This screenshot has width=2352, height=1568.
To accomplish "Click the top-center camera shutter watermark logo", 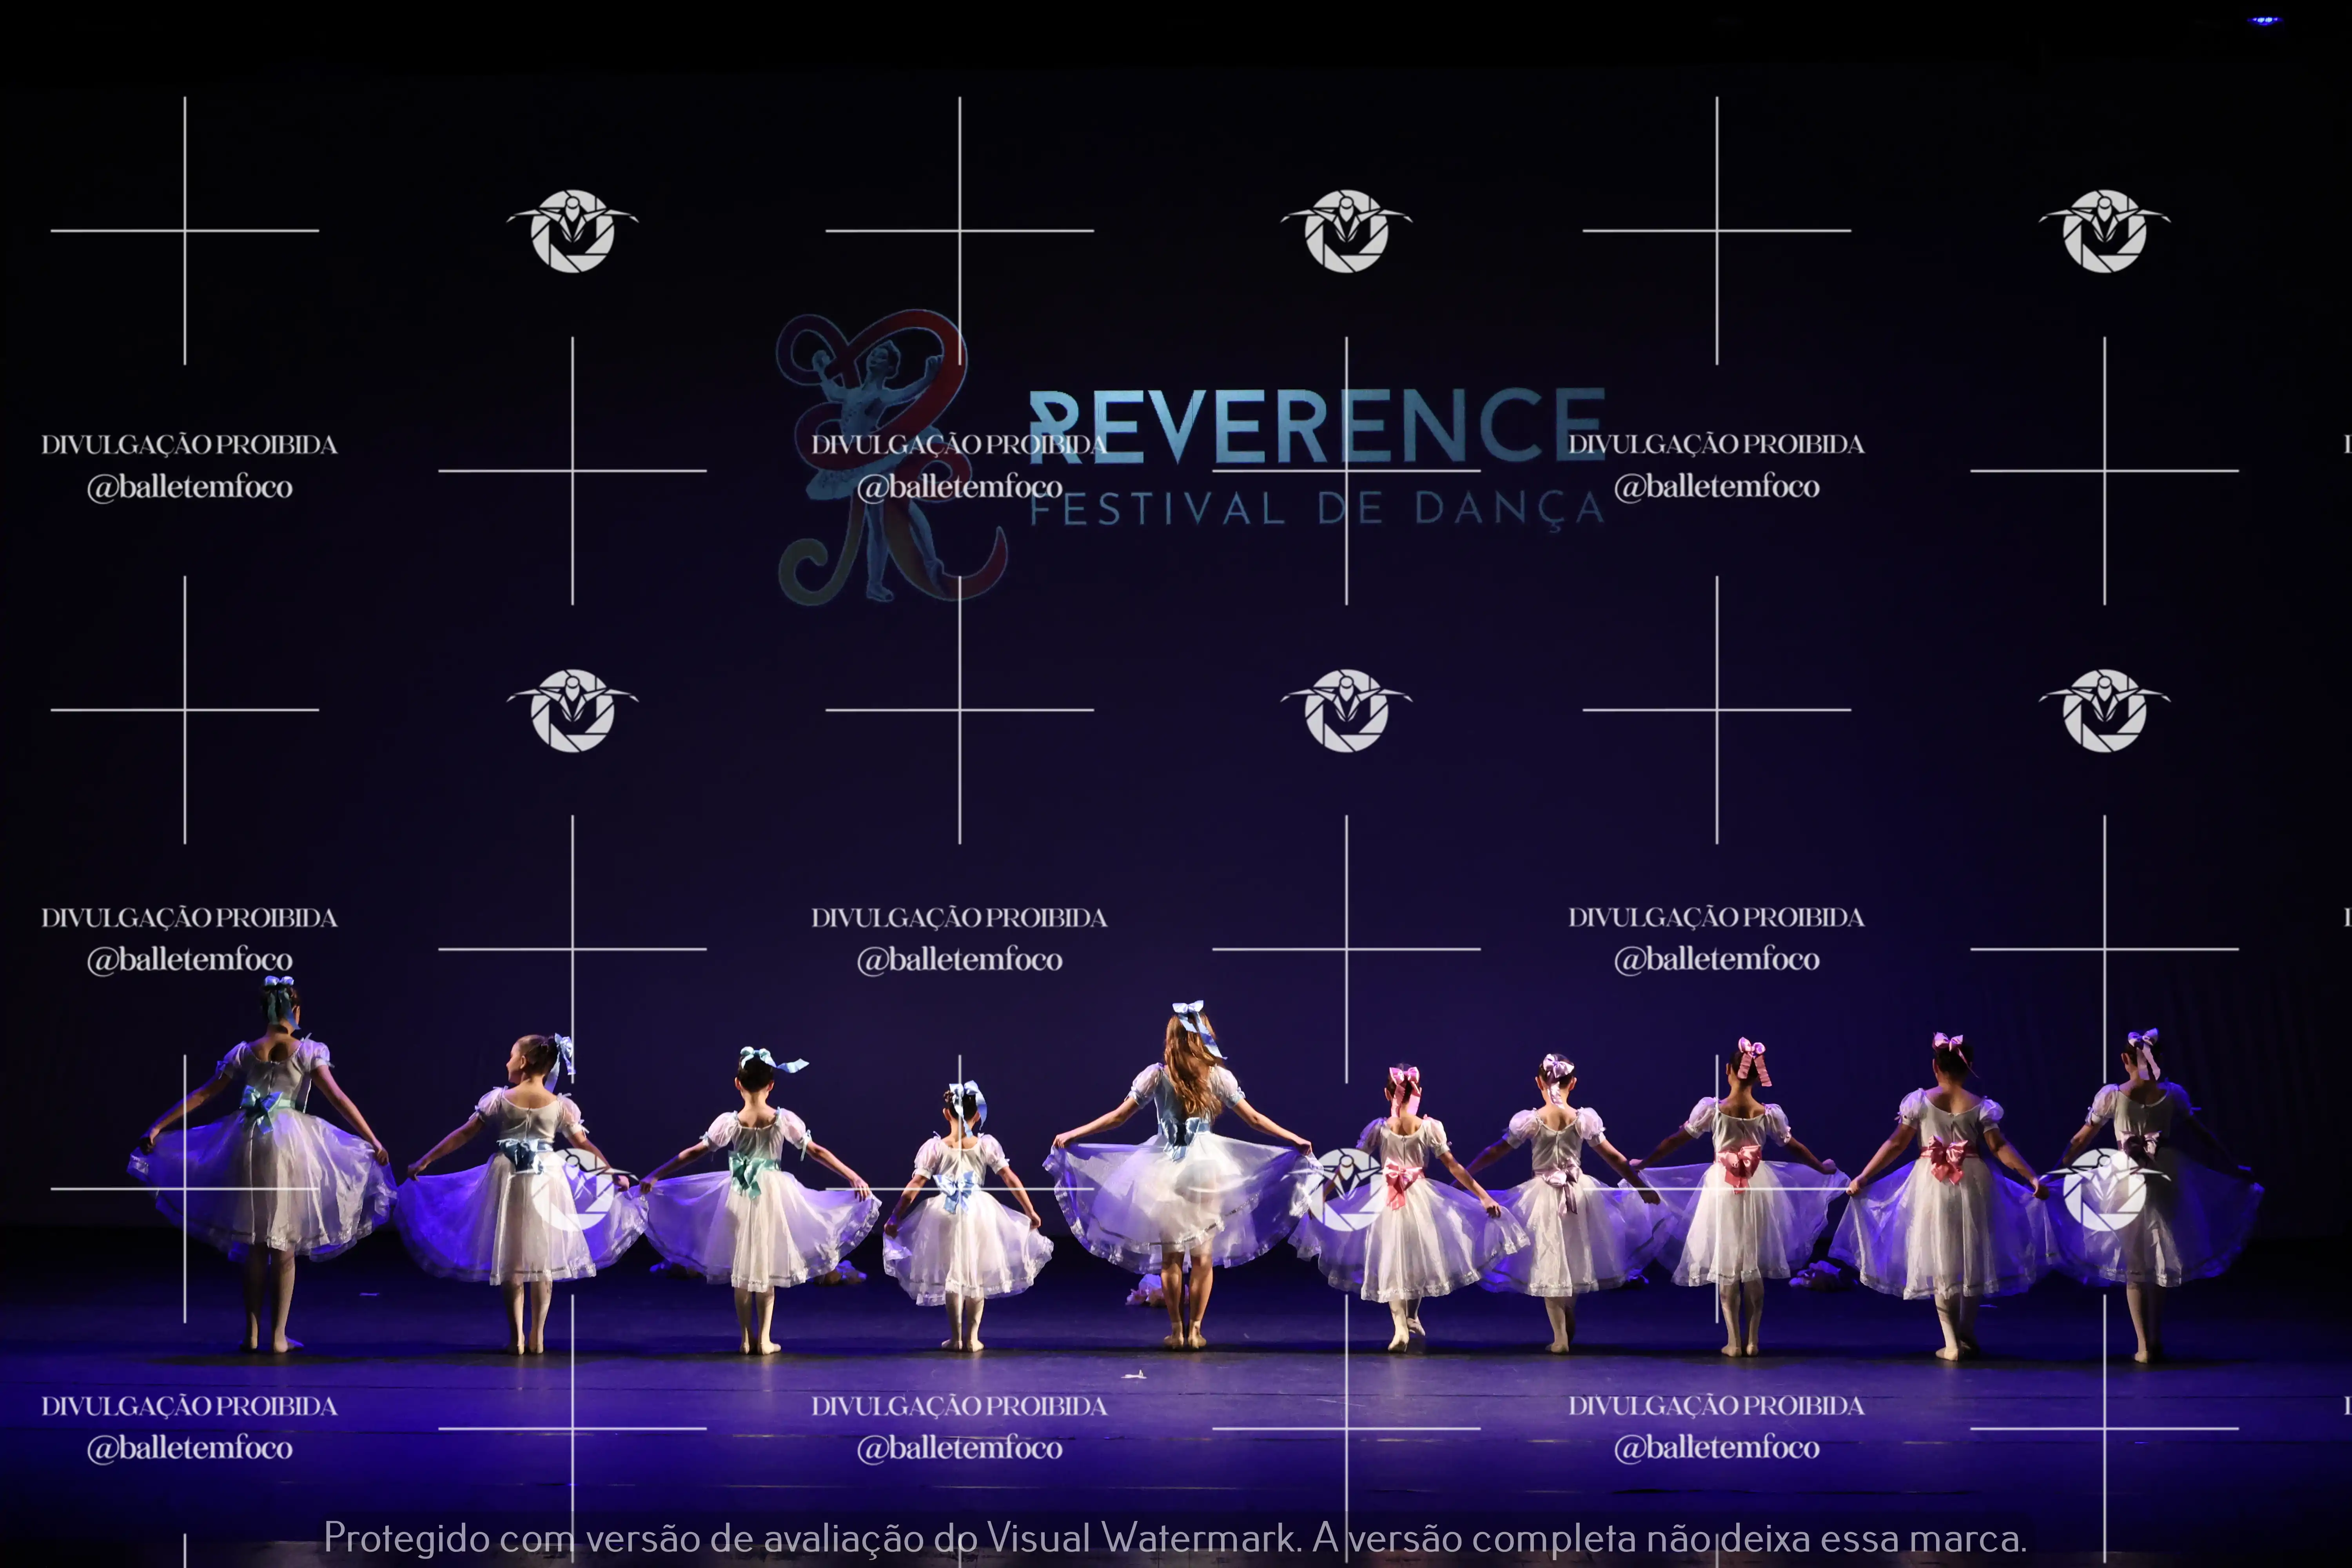I will (x=1346, y=231).
